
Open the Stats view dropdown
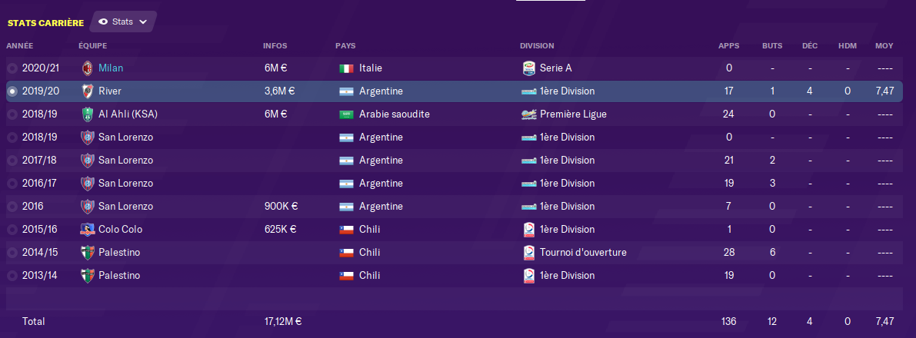[123, 22]
